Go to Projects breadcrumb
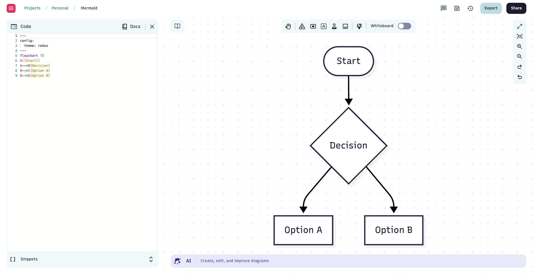Viewport: 533px width, 274px height. [32, 8]
